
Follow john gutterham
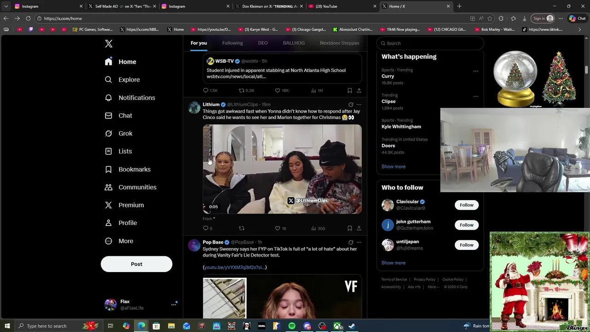(466, 225)
